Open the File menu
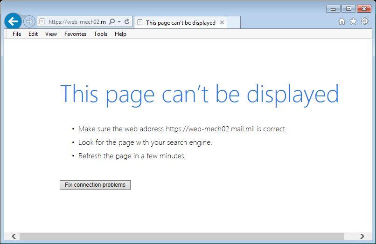The height and width of the screenshot is (244, 376). [x=17, y=34]
